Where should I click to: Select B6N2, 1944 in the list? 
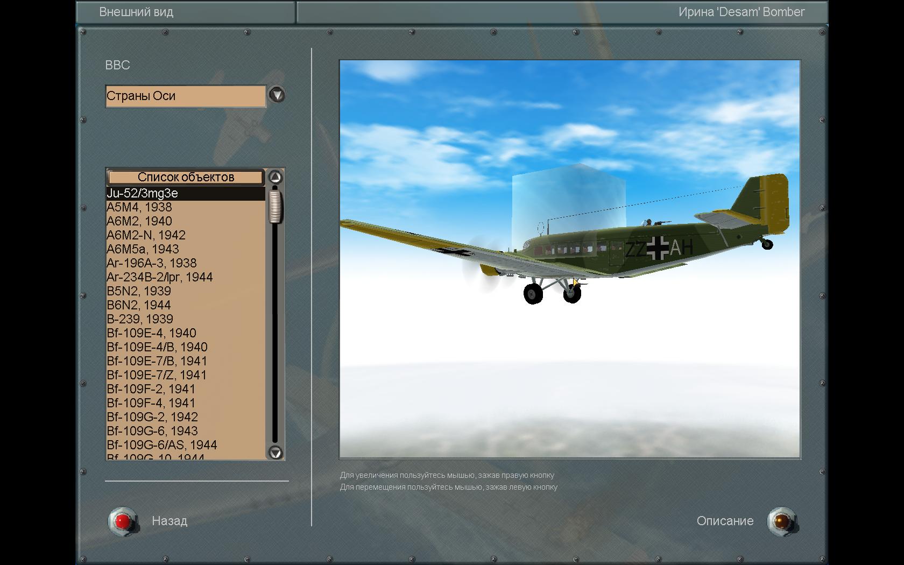[186, 305]
